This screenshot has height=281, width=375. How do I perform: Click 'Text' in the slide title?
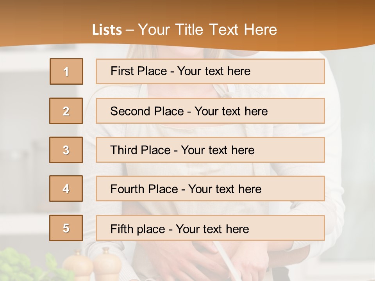224,30
